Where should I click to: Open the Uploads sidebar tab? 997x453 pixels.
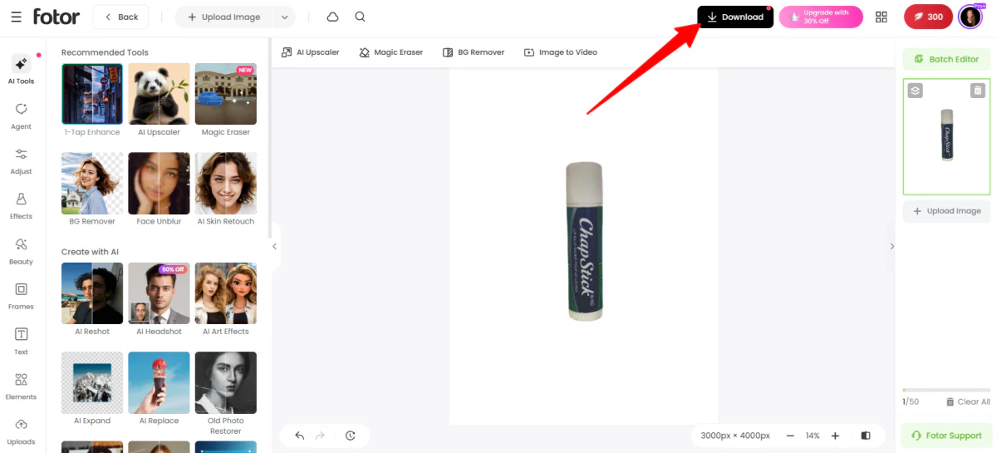click(22, 431)
